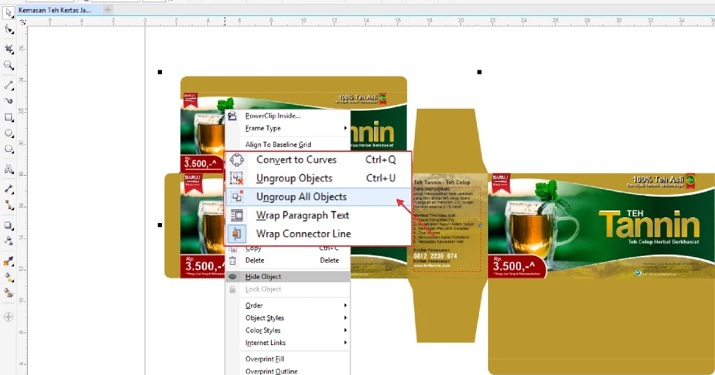Click the ruler origin corner icon
This screenshot has width=715, height=375.
pyautogui.click(x=23, y=22)
